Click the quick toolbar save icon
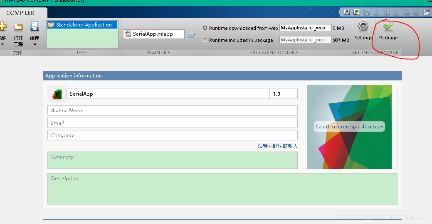 pyautogui.click(x=366, y=12)
